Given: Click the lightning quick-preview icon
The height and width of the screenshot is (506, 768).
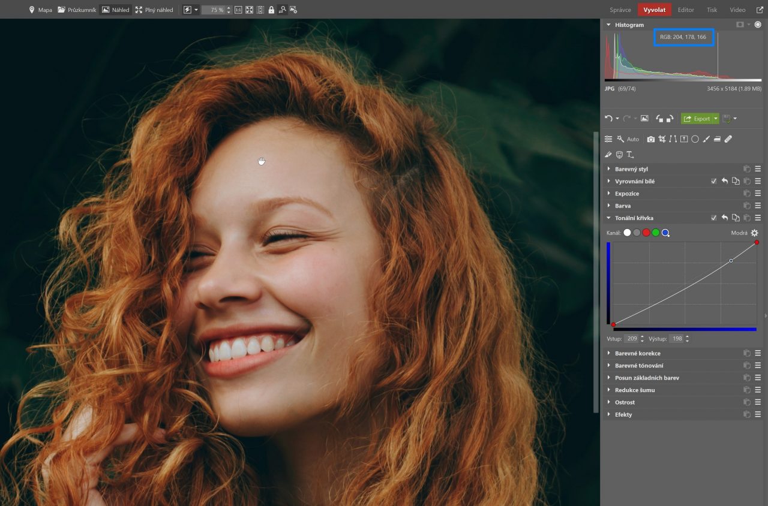Looking at the screenshot, I should [x=188, y=10].
